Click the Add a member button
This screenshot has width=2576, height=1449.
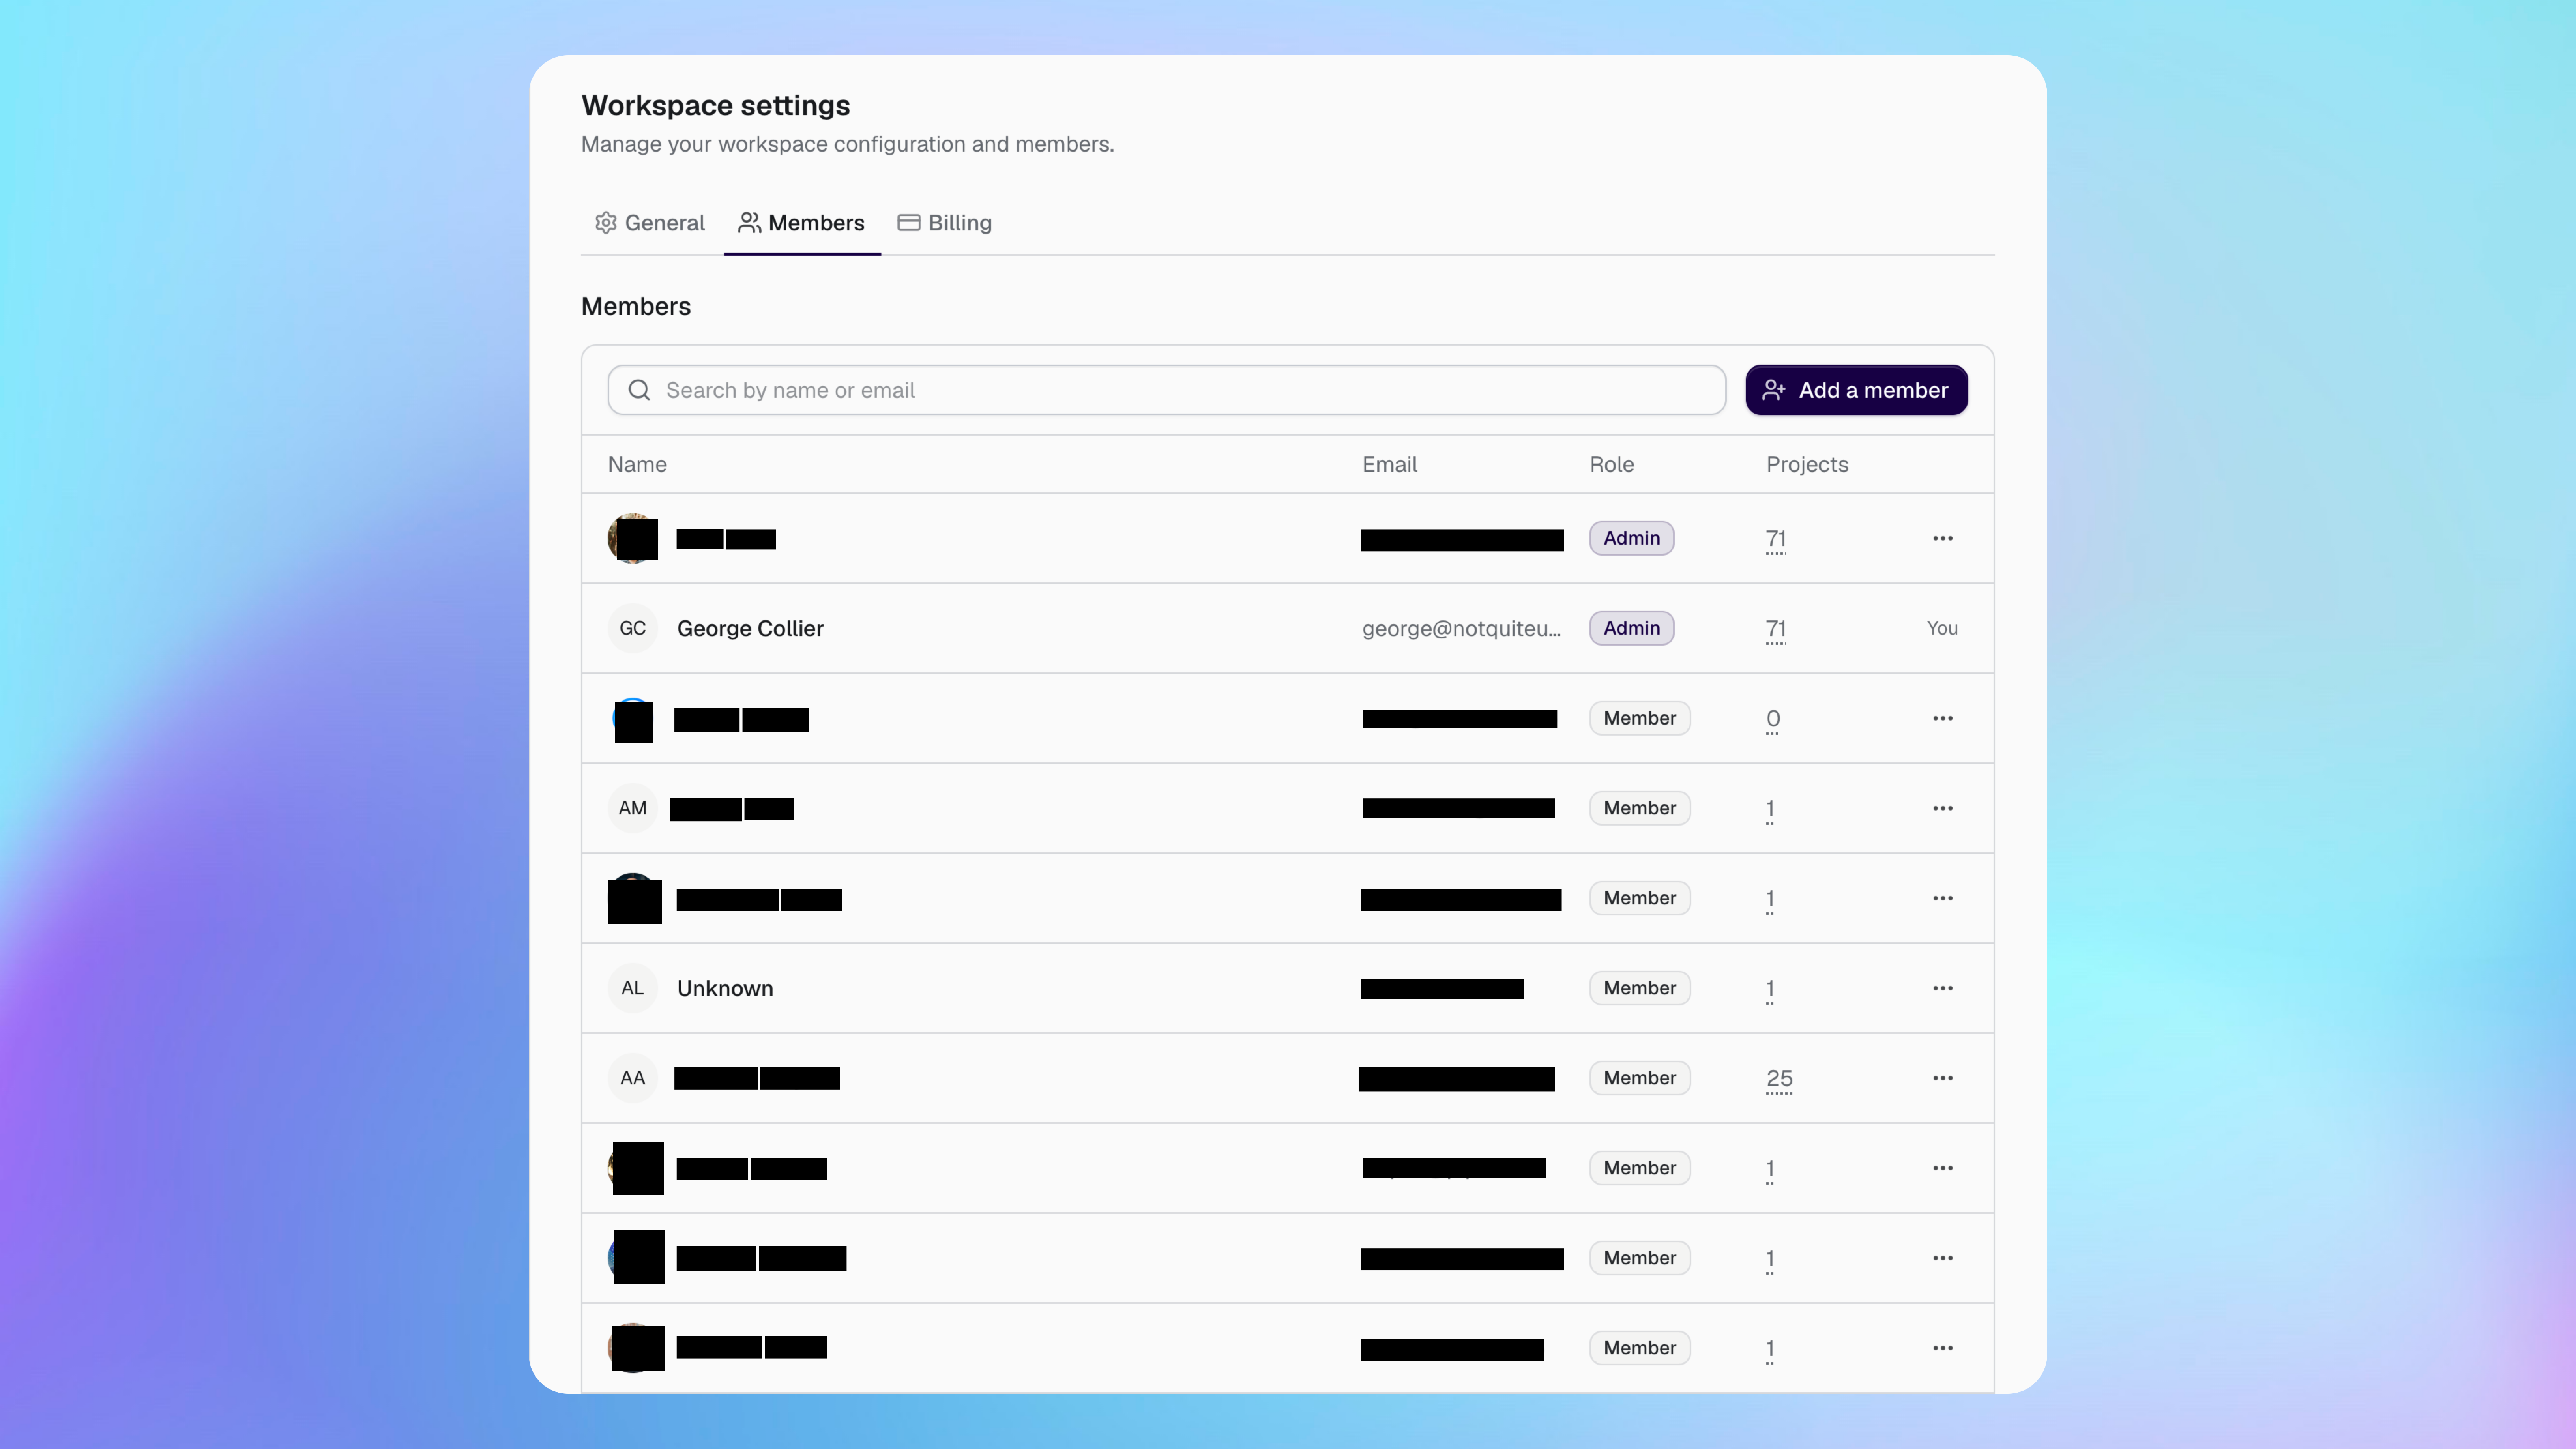pos(1856,390)
